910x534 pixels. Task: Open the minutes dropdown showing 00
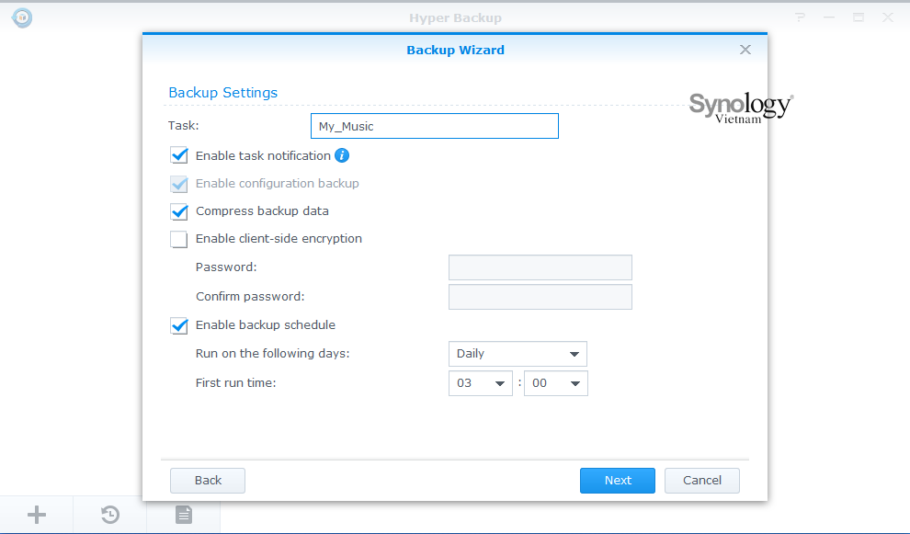tap(555, 382)
